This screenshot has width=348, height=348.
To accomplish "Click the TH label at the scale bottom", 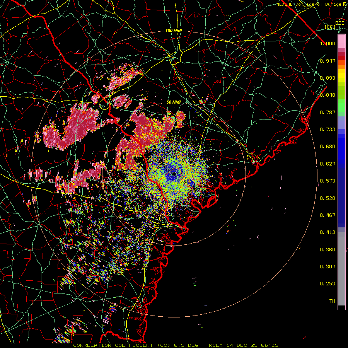I will tap(332, 301).
